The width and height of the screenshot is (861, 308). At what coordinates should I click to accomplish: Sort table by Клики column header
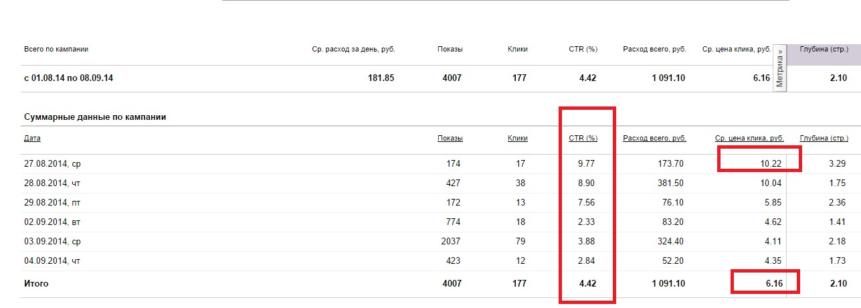coord(518,139)
